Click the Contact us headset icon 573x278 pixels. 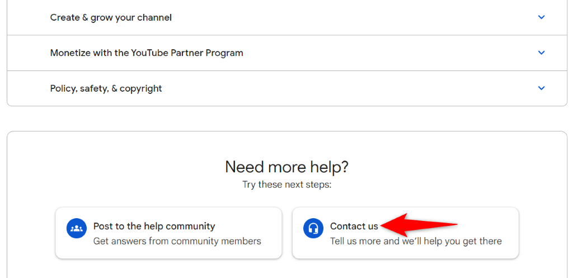[313, 228]
